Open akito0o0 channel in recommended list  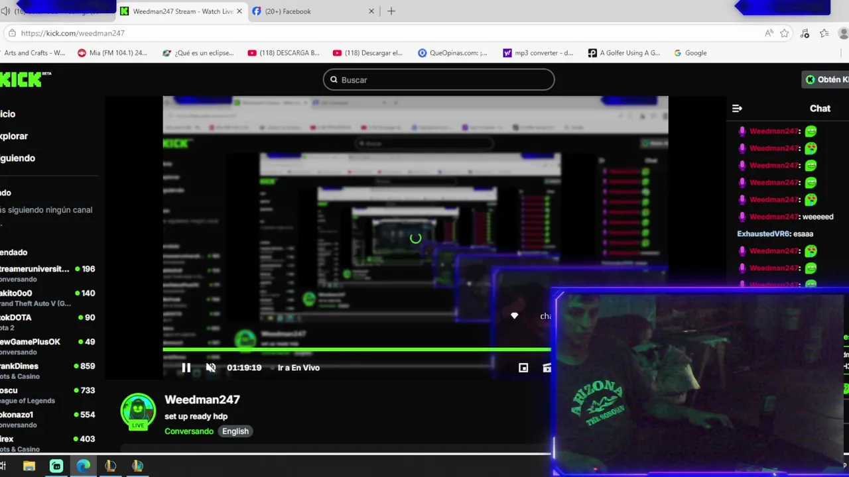tap(48, 298)
